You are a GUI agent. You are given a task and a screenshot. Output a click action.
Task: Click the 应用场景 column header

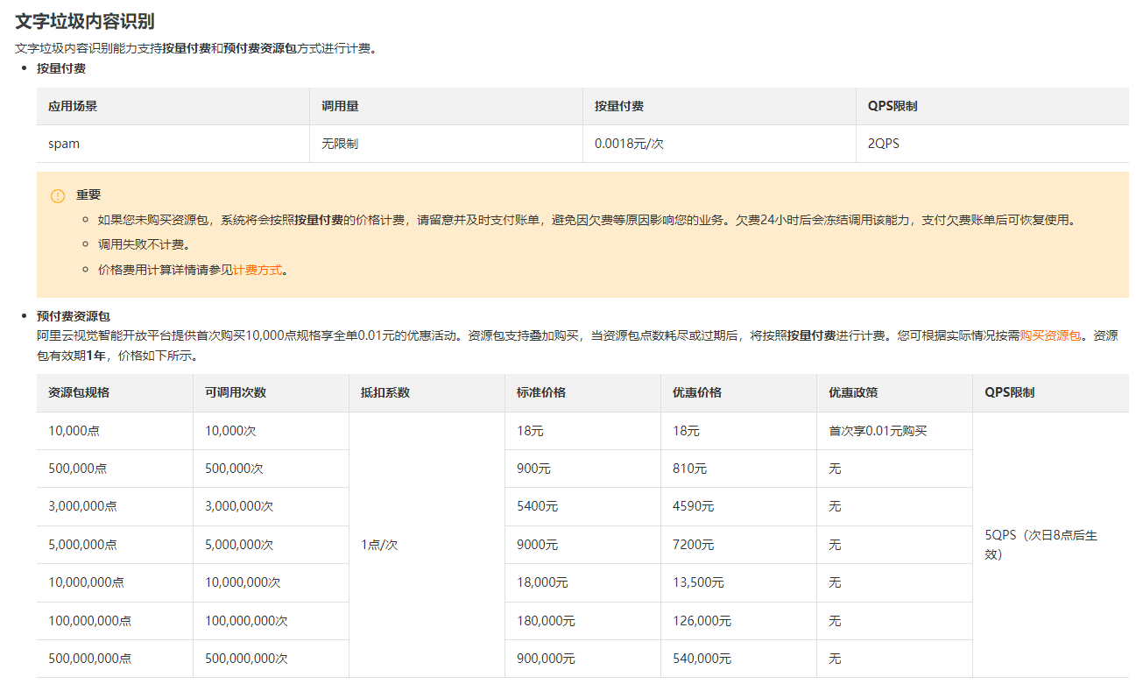[173, 106]
